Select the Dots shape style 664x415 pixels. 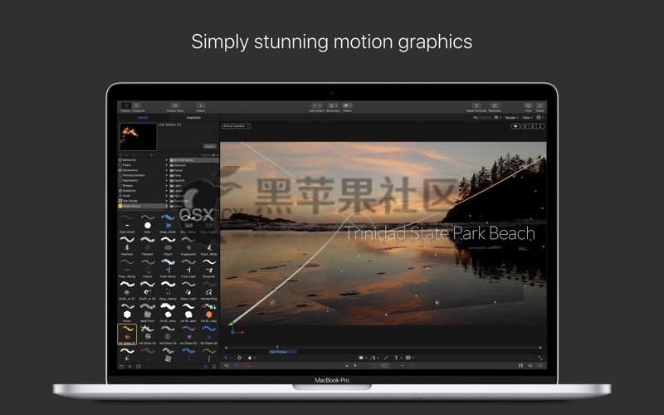click(x=148, y=223)
